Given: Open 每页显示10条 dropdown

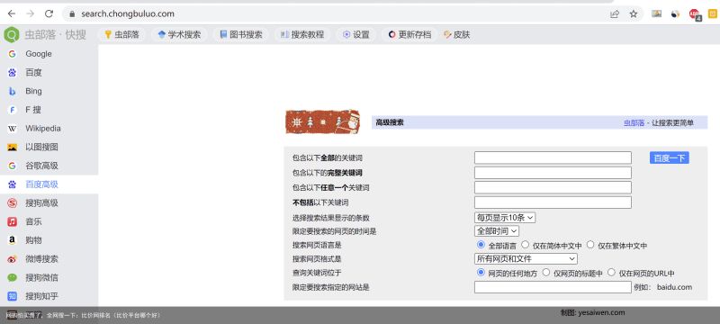Looking at the screenshot, I should coord(505,218).
